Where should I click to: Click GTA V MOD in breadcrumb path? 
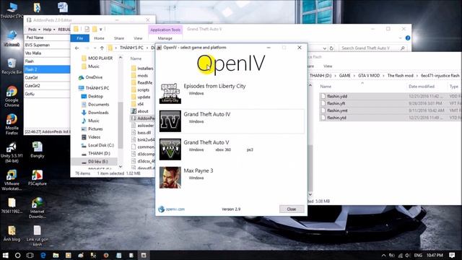coord(369,76)
